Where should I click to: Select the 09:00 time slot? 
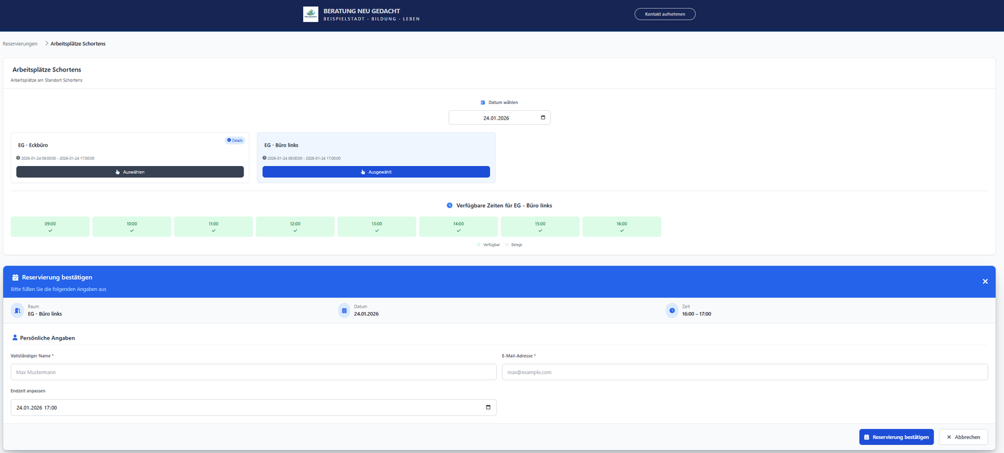tap(50, 227)
